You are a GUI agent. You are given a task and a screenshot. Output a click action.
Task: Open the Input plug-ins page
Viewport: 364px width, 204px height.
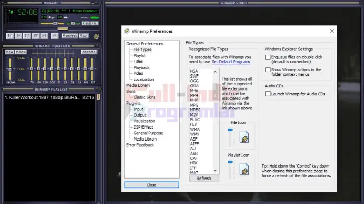pos(138,109)
